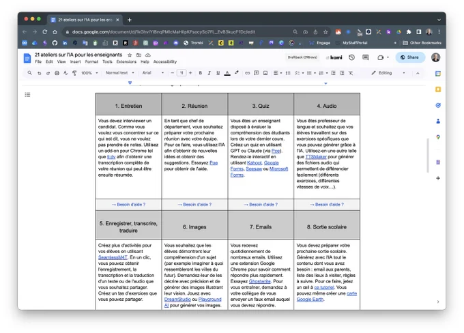Viewport: 464px width, 333px height.
Task: Activate the Paint format roller
Action: click(74, 73)
